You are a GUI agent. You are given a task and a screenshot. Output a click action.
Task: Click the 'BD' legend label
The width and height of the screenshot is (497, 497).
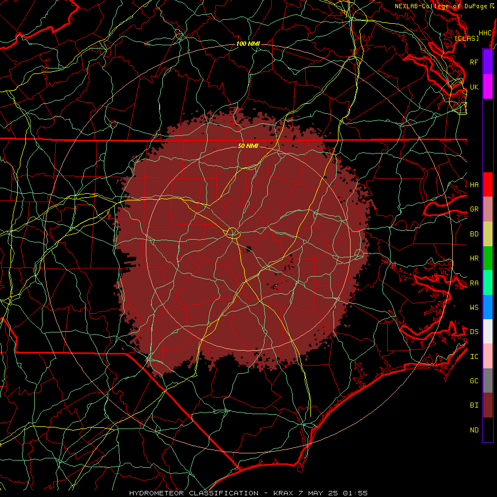[474, 234]
